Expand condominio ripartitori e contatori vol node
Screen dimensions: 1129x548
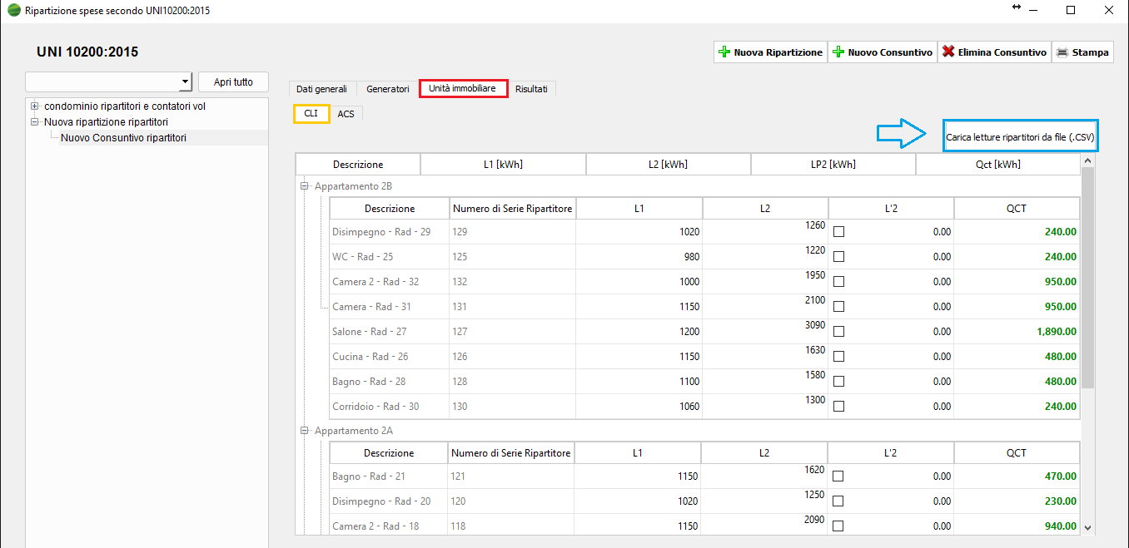[x=34, y=106]
